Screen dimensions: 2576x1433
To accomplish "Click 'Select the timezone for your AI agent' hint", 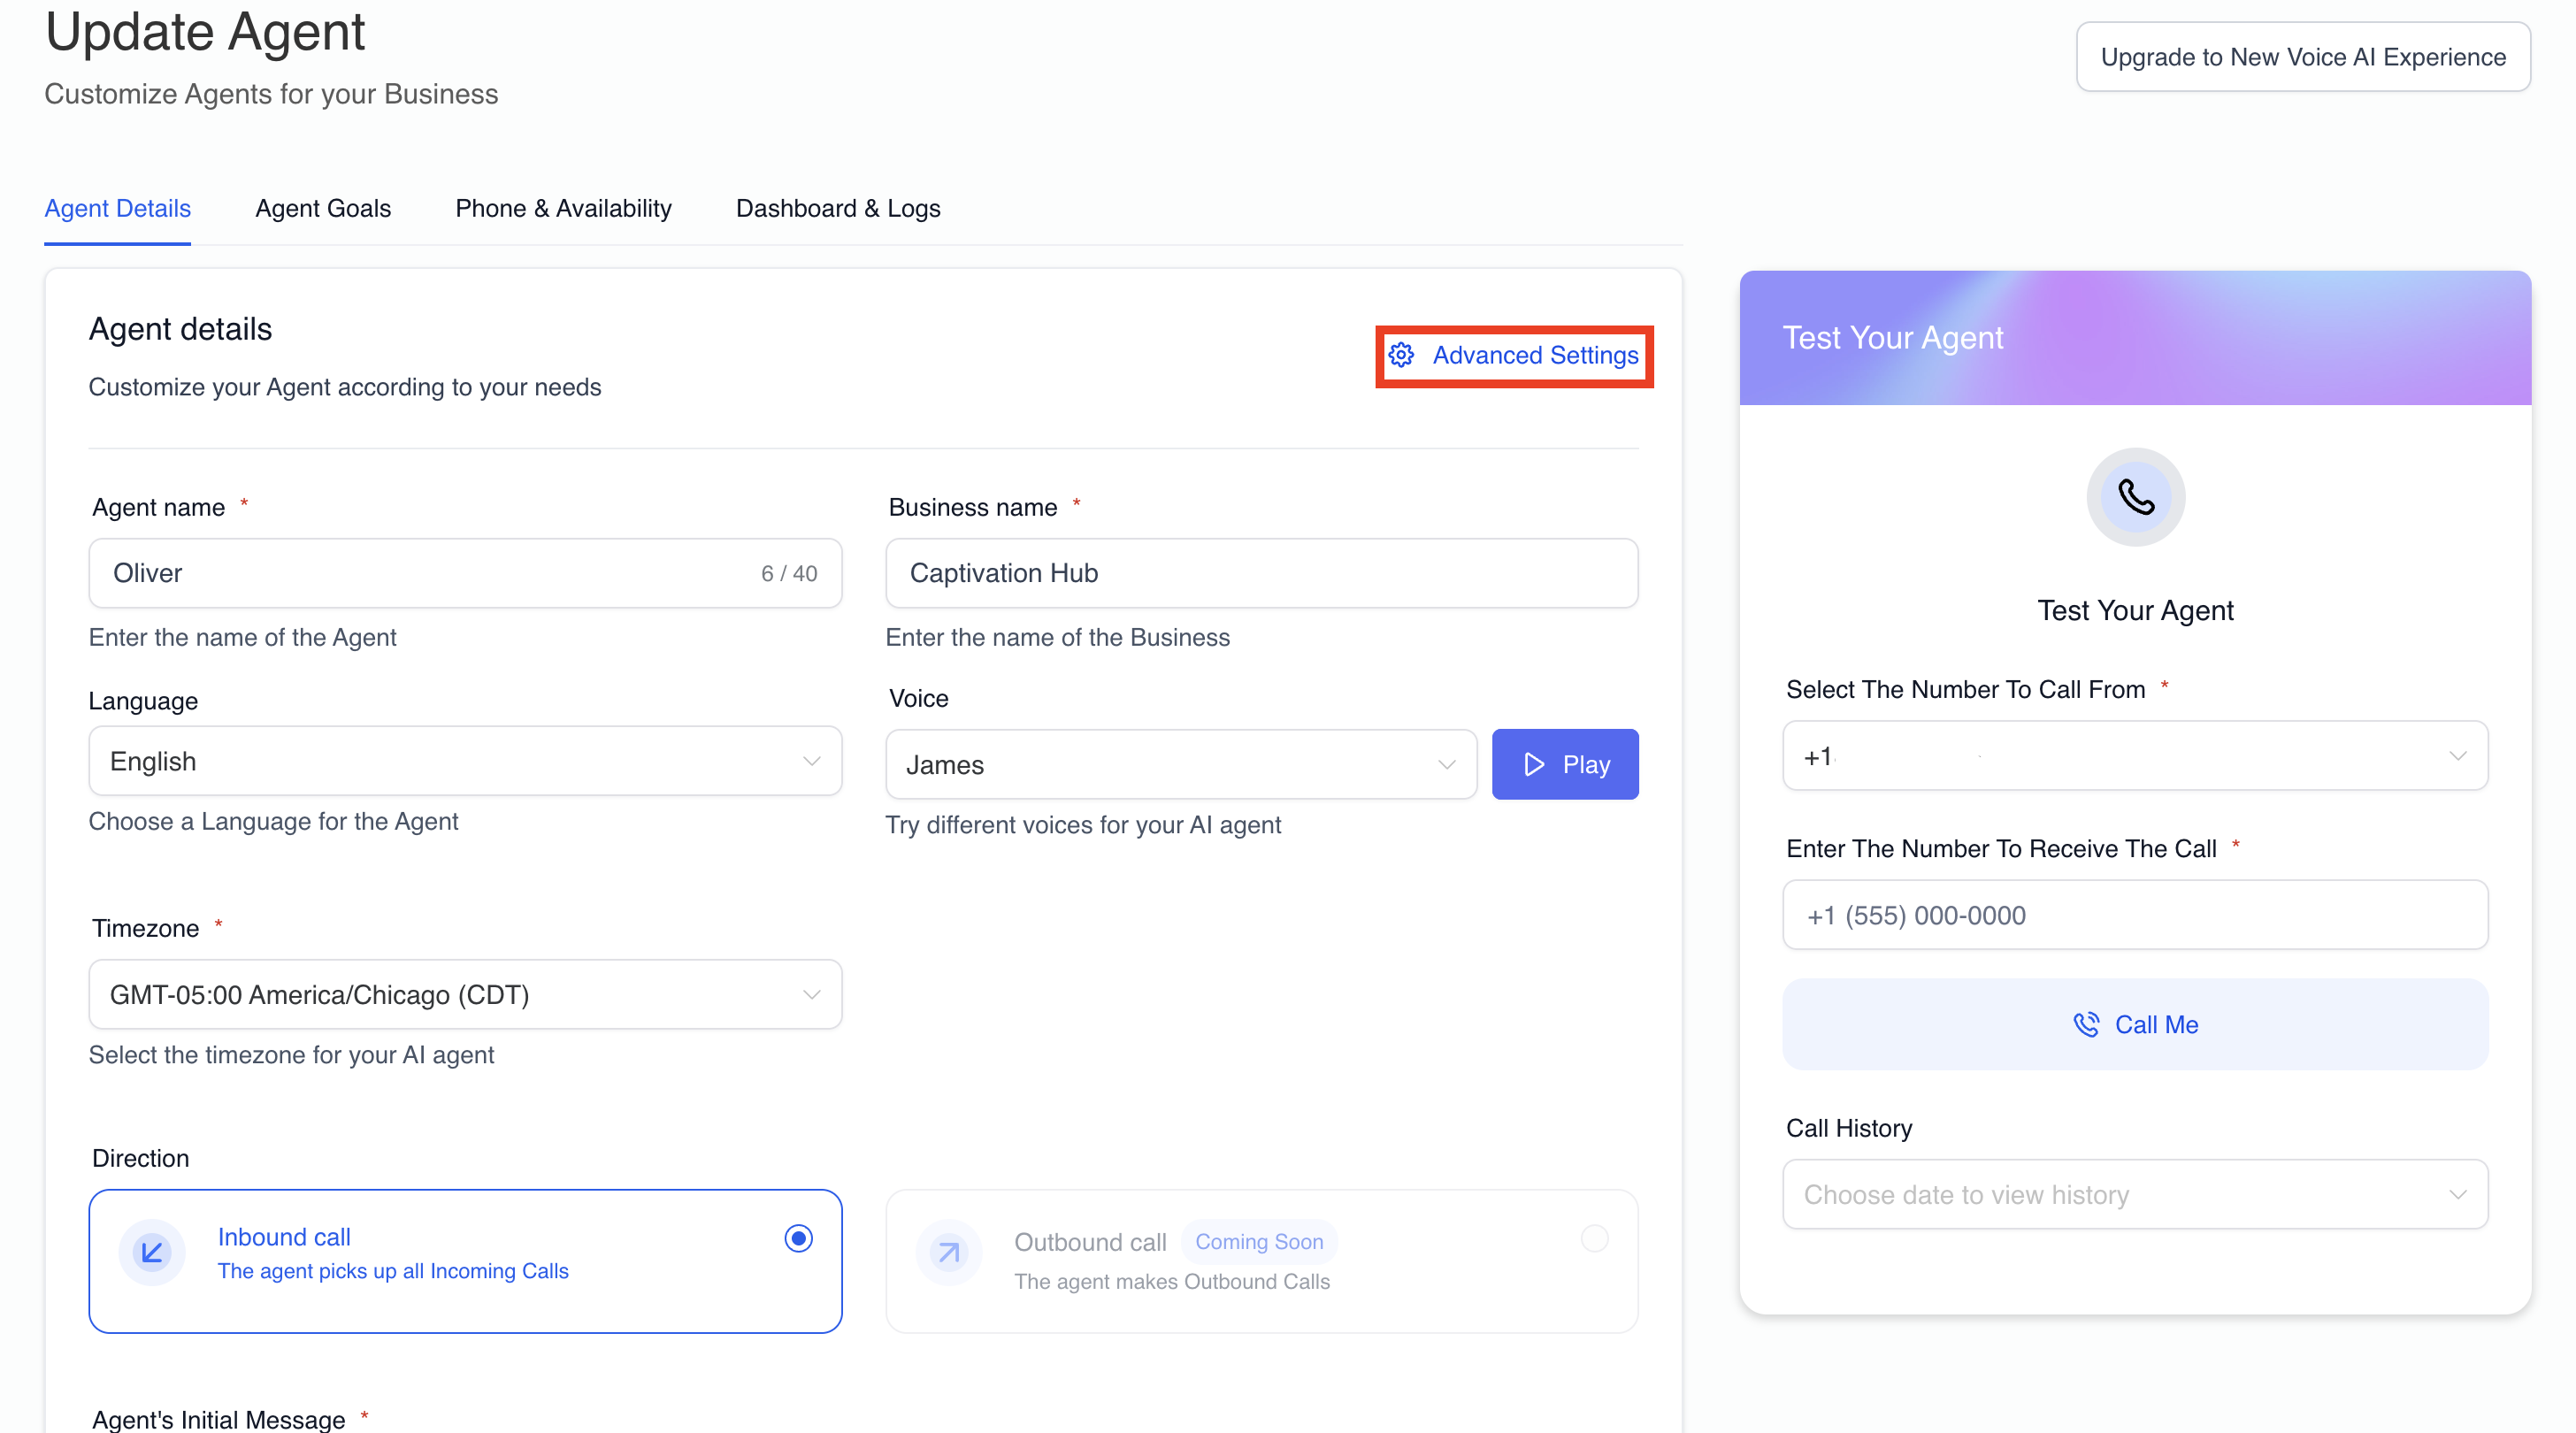I will pyautogui.click(x=291, y=1055).
